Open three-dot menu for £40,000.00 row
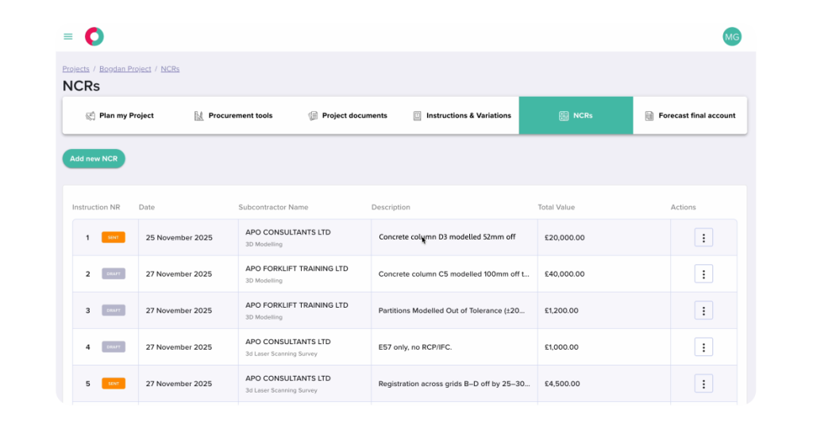The height and width of the screenshot is (429, 813). pos(703,274)
